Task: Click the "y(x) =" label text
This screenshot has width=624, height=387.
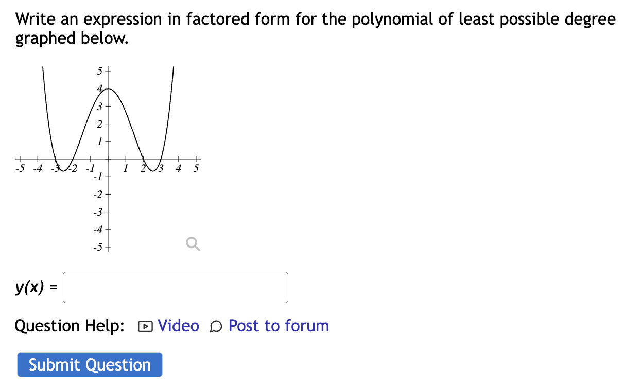Action: pyautogui.click(x=36, y=287)
